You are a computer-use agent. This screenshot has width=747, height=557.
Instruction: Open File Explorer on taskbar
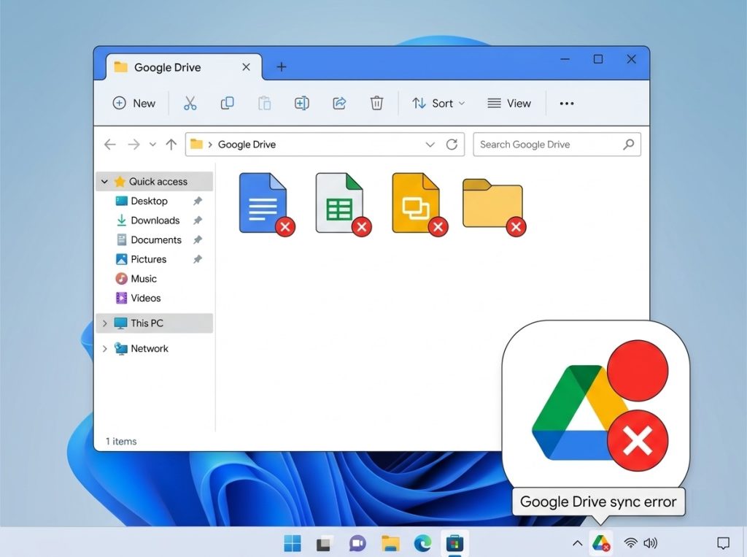(390, 543)
